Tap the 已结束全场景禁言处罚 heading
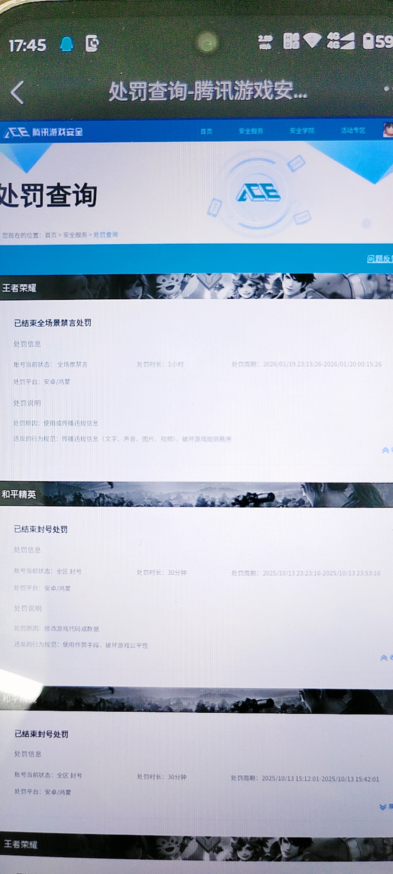This screenshot has width=393, height=874. [x=53, y=323]
